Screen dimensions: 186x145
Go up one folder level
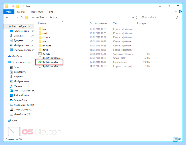coord(22,17)
